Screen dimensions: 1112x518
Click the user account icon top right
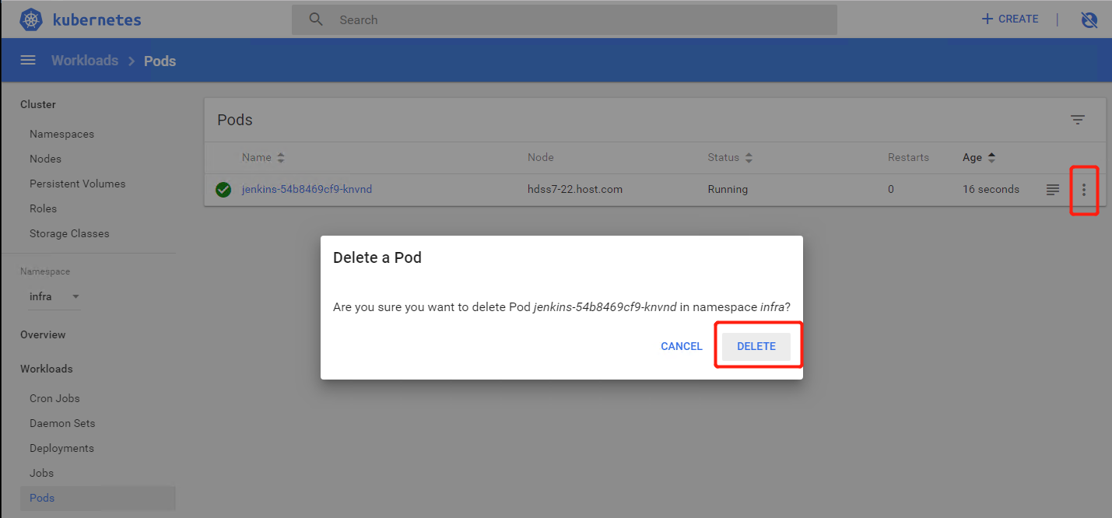pos(1089,19)
